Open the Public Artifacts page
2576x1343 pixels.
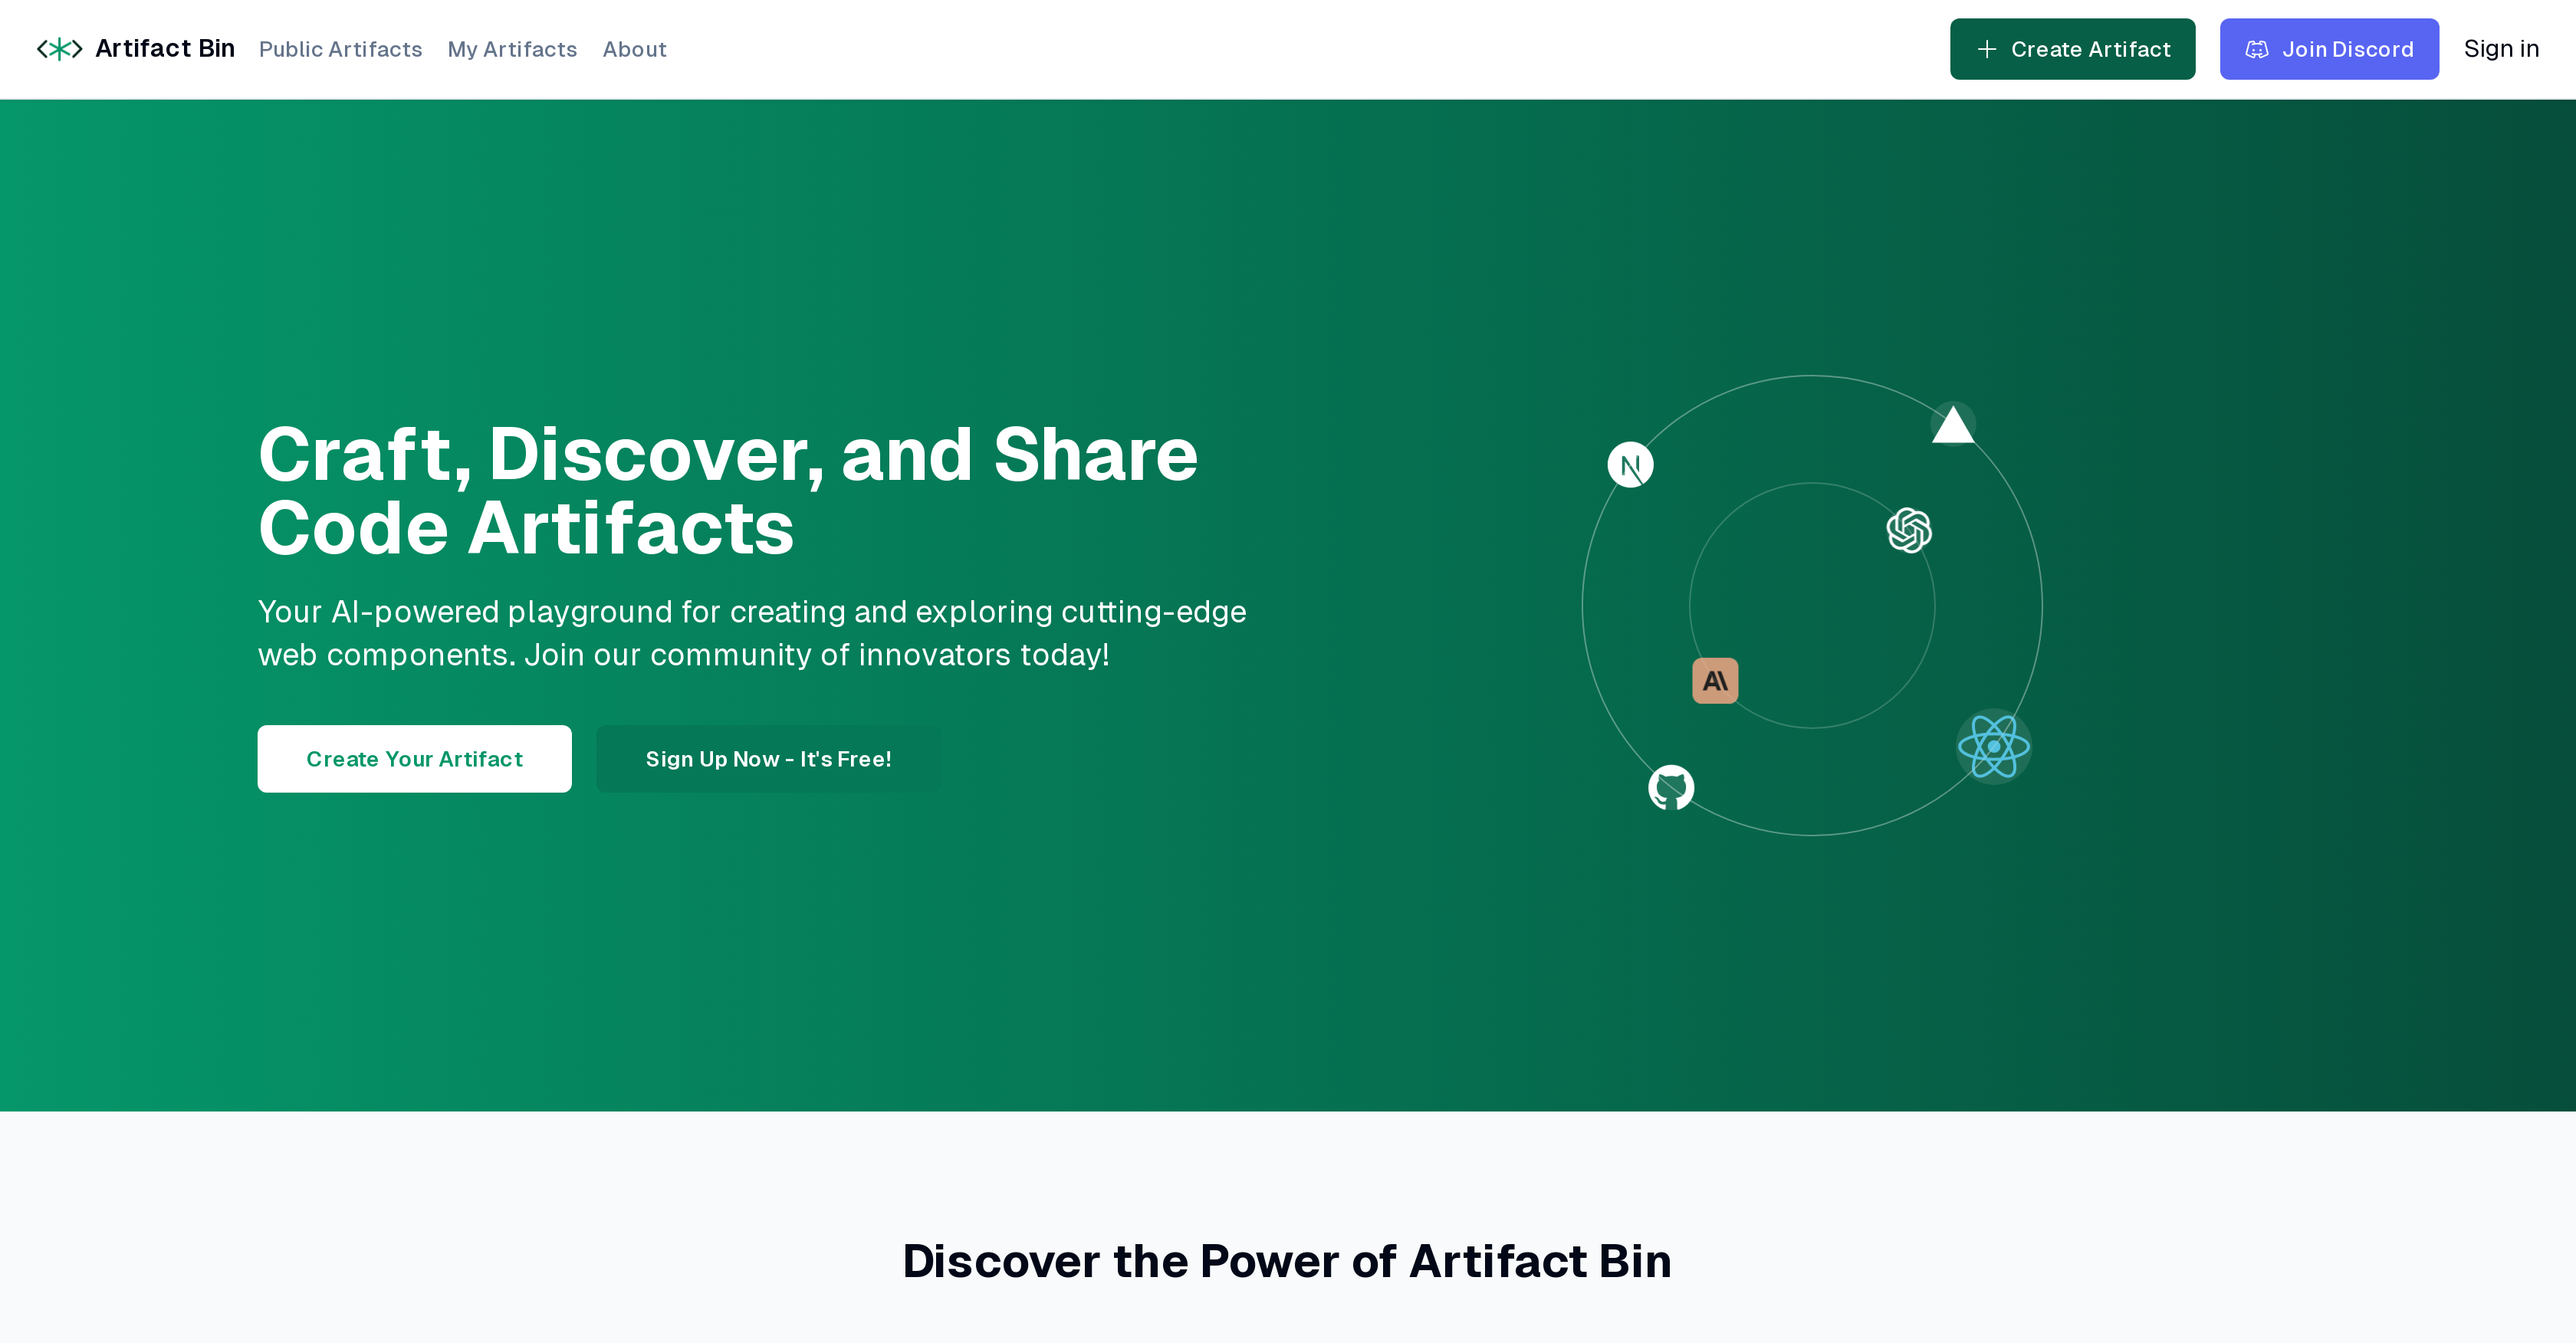(340, 48)
